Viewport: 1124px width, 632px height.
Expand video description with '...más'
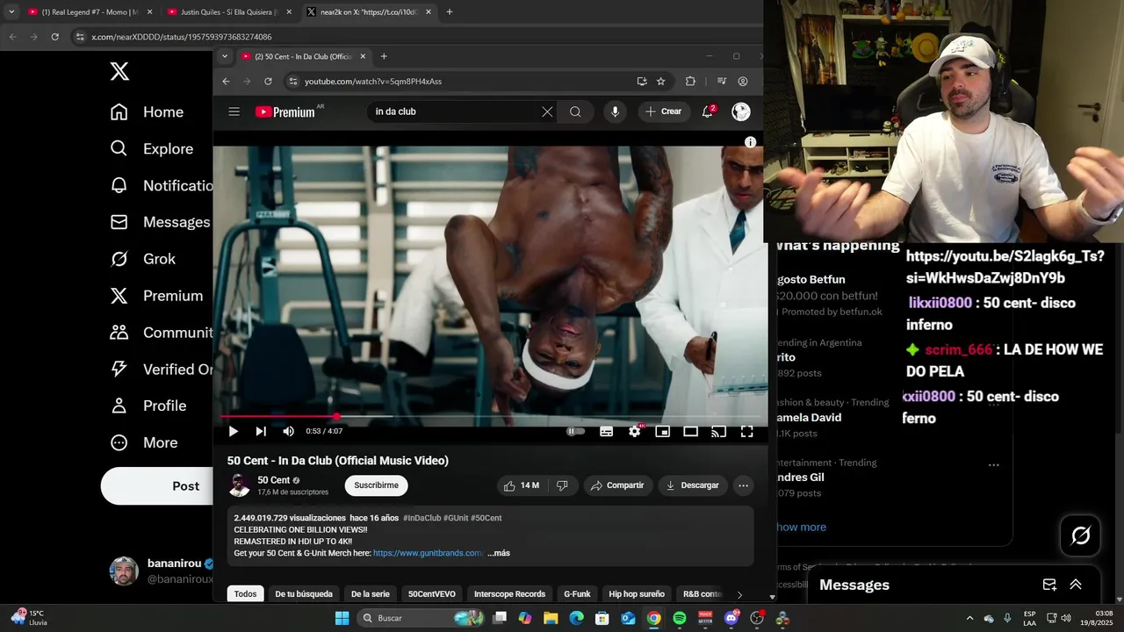499,553
